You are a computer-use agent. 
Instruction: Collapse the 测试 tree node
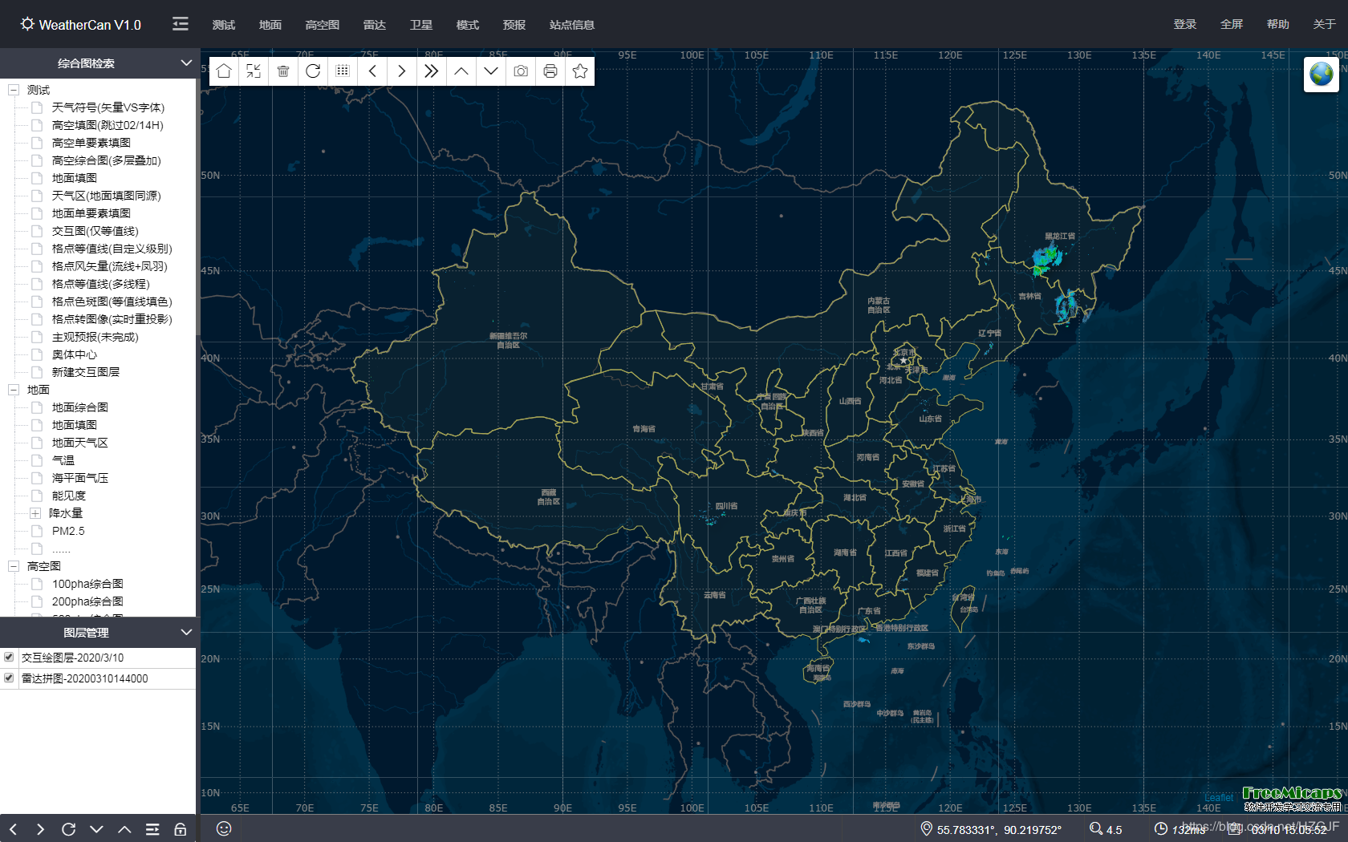(x=14, y=89)
